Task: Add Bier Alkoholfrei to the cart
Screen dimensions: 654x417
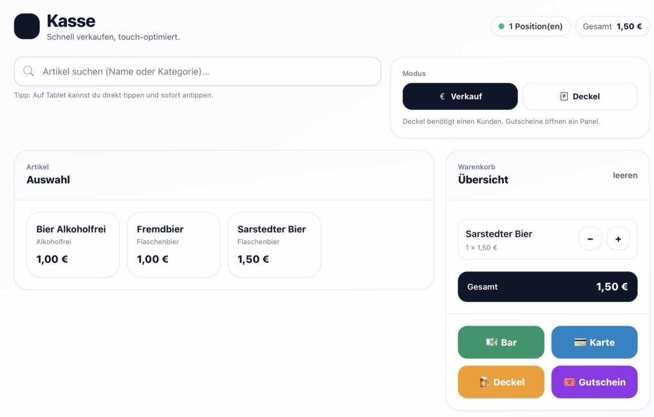Action: pos(73,245)
